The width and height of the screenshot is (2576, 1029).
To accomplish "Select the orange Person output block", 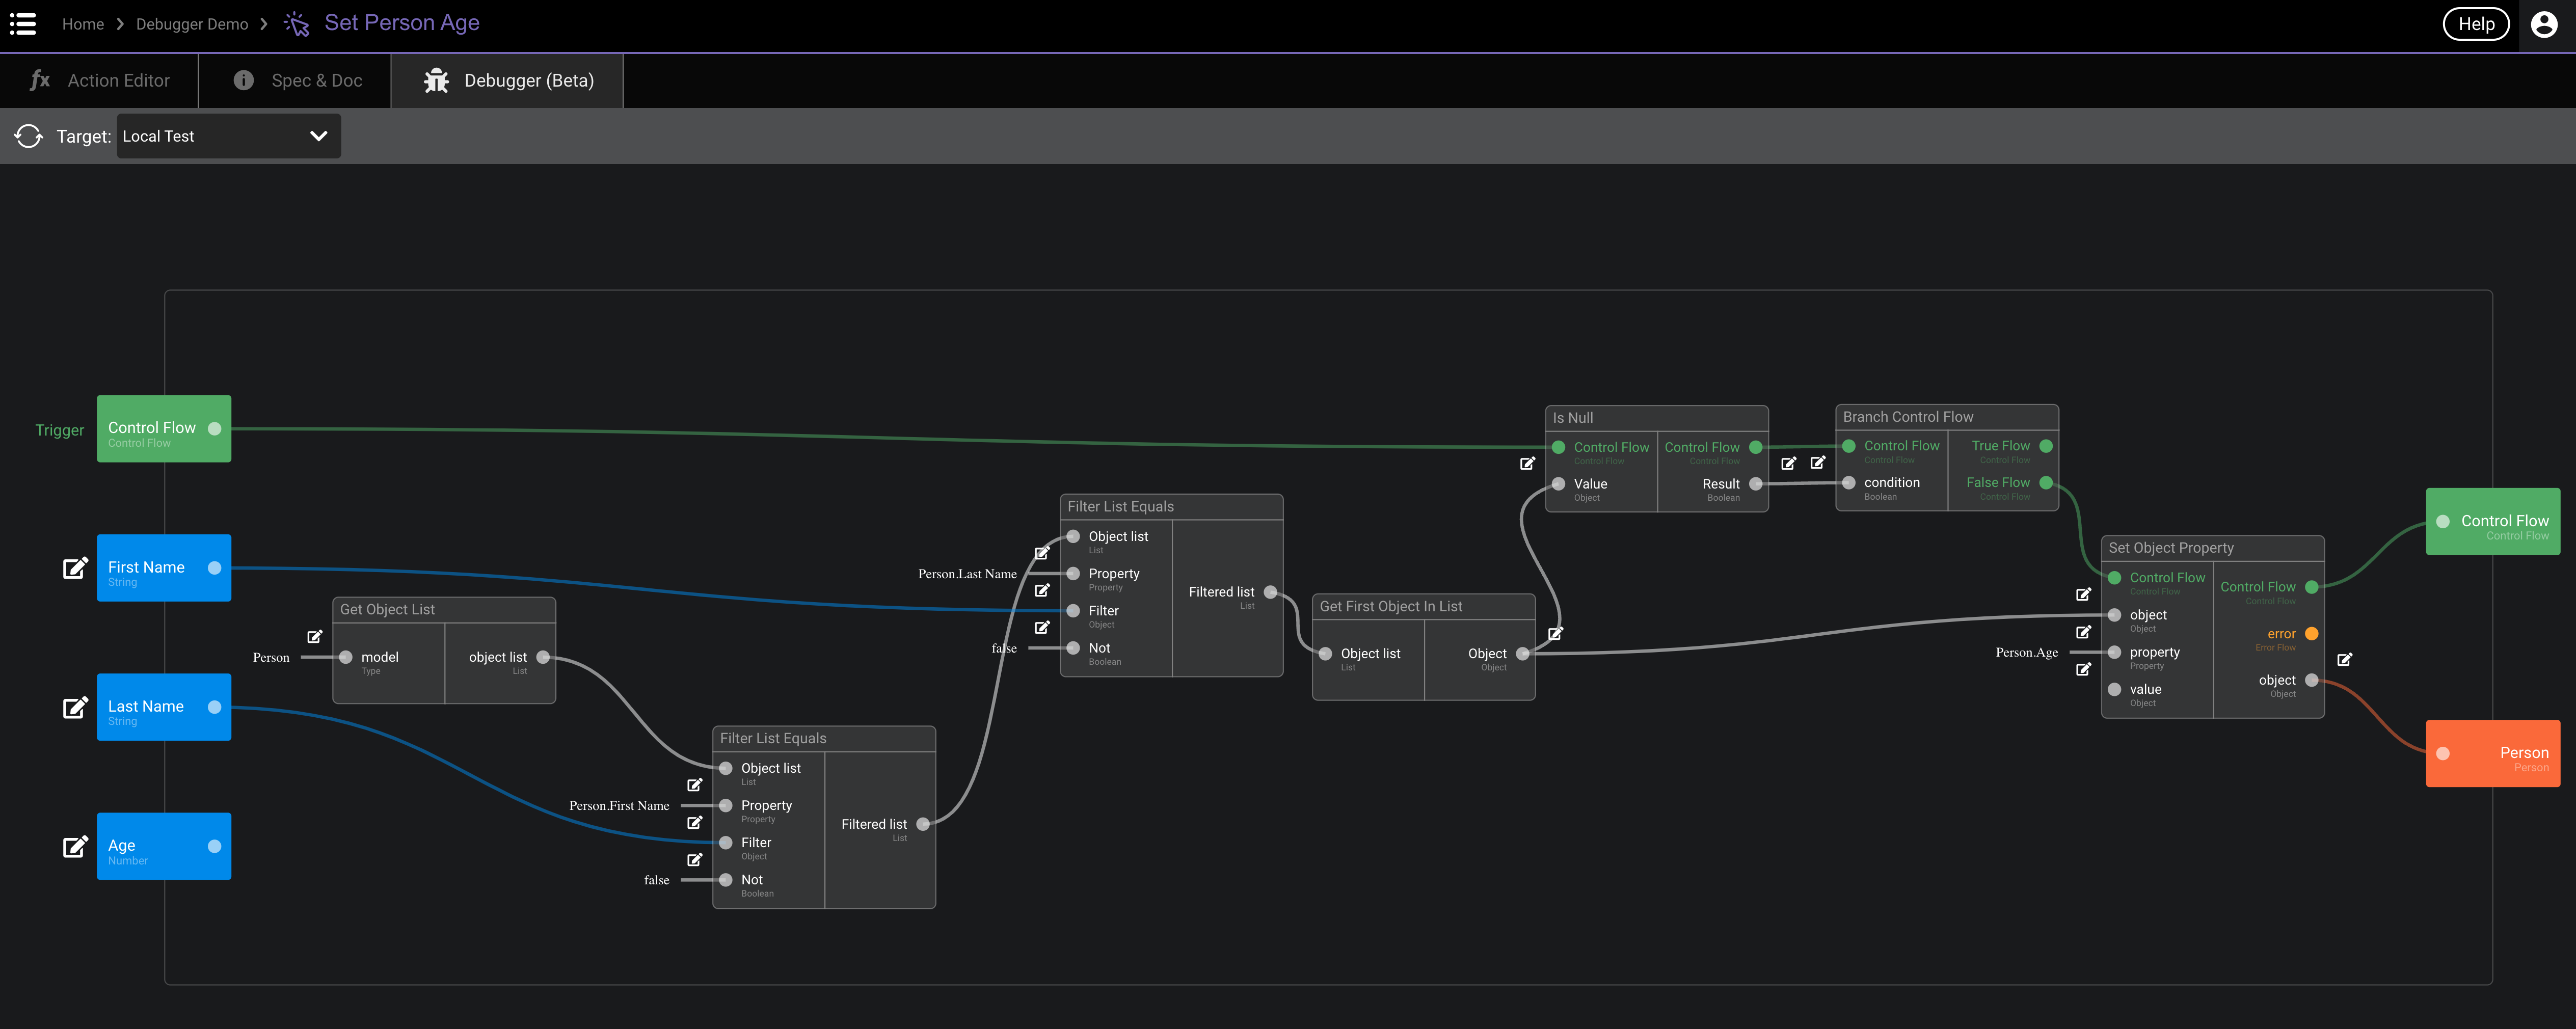I will [x=2492, y=753].
